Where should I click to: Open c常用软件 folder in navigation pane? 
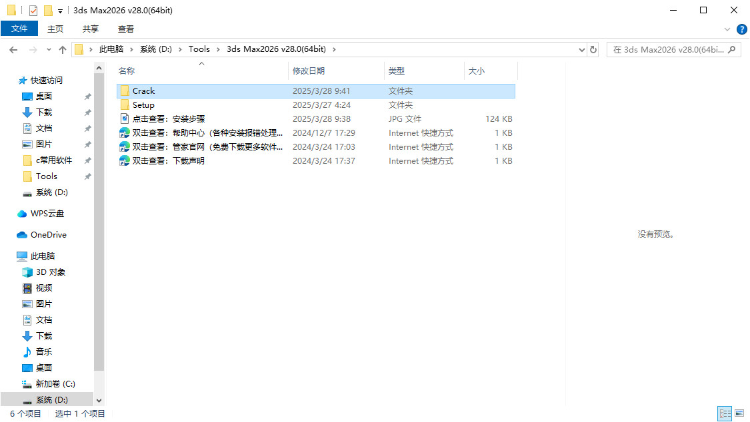click(53, 160)
